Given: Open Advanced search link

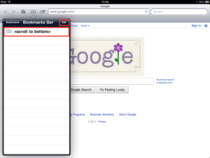Looking at the screenshot, I should (165, 80).
